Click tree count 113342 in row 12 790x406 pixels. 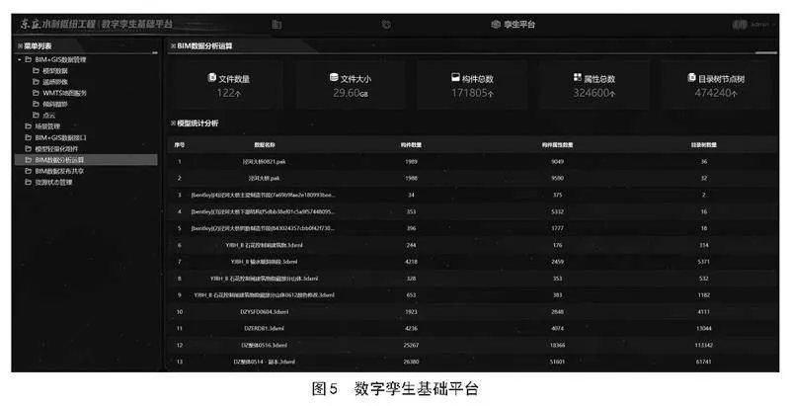click(x=704, y=345)
